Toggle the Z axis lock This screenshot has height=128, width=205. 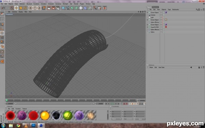click(x=39, y=8)
